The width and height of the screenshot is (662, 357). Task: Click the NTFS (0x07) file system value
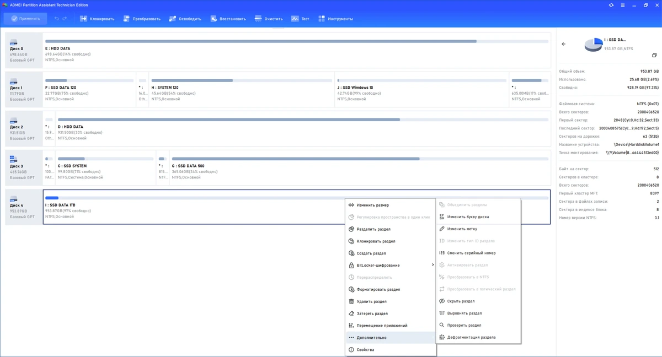coord(648,104)
